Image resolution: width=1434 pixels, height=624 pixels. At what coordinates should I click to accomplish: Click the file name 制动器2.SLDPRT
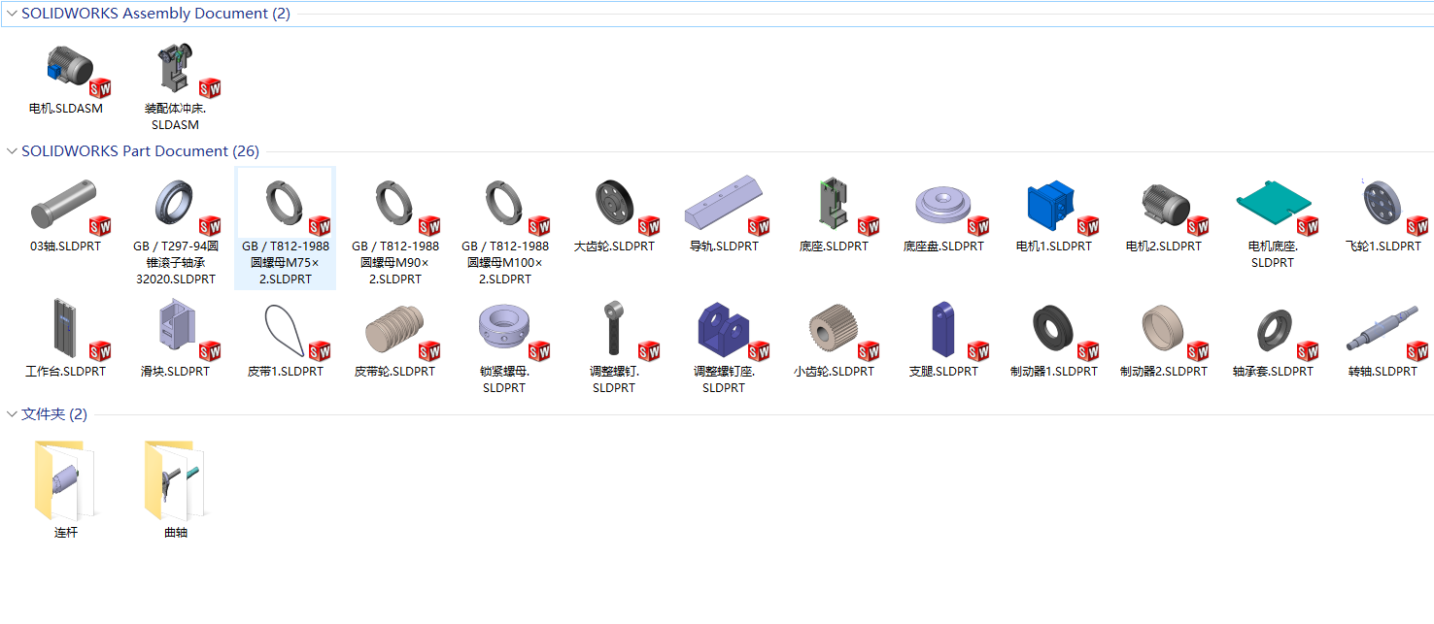(x=1163, y=372)
